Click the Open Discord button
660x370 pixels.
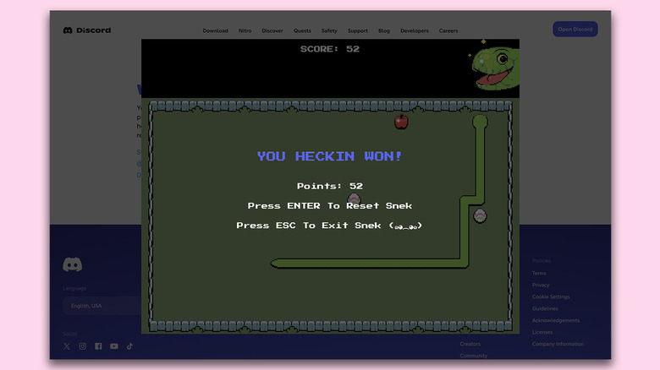click(x=575, y=30)
